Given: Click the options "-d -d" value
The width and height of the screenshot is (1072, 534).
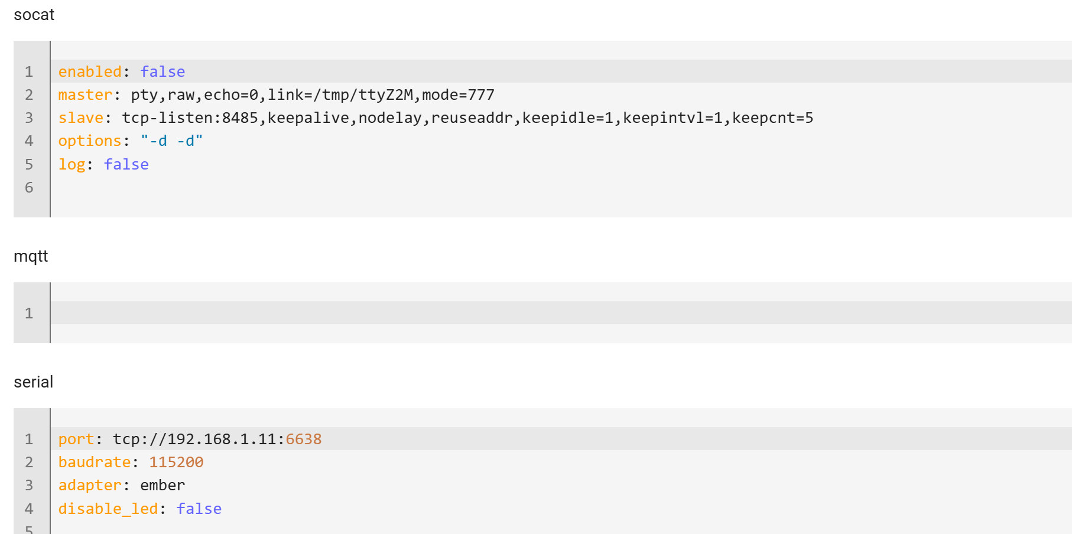Looking at the screenshot, I should tap(171, 141).
